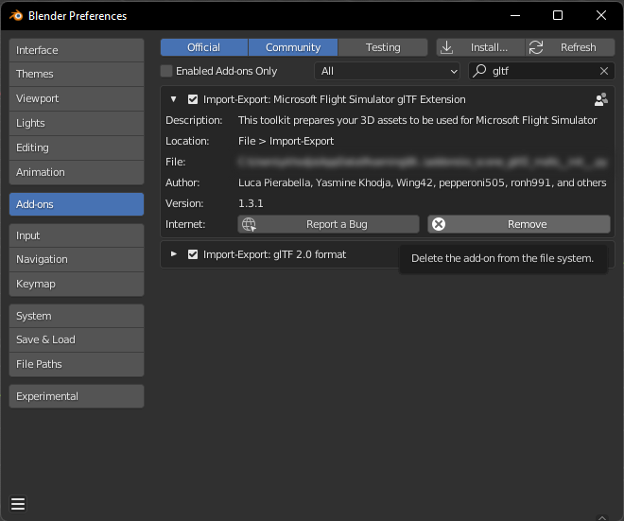The height and width of the screenshot is (521, 624).
Task: Click the Blender logo icon in the title bar
Action: pyautogui.click(x=16, y=15)
